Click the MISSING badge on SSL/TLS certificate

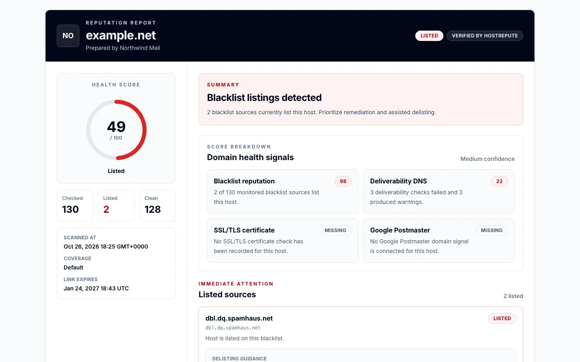pyautogui.click(x=336, y=230)
